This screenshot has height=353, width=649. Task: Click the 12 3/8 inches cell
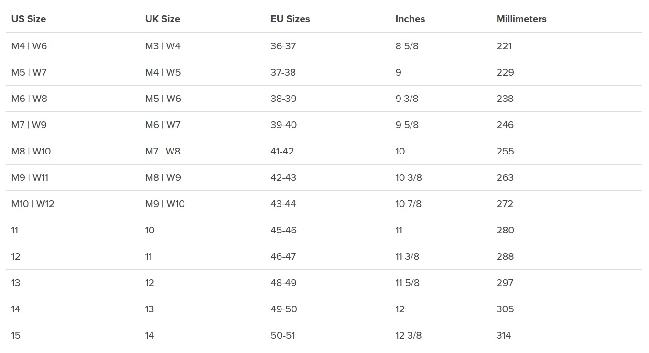point(409,336)
